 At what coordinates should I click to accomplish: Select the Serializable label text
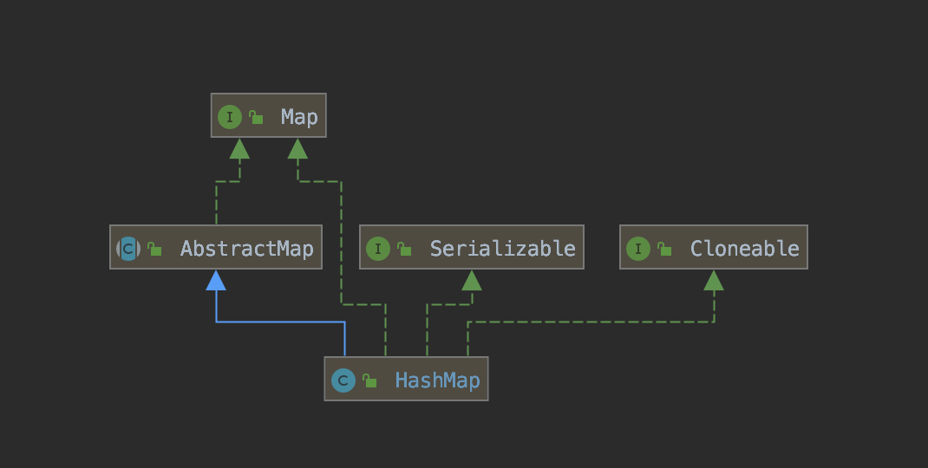502,249
